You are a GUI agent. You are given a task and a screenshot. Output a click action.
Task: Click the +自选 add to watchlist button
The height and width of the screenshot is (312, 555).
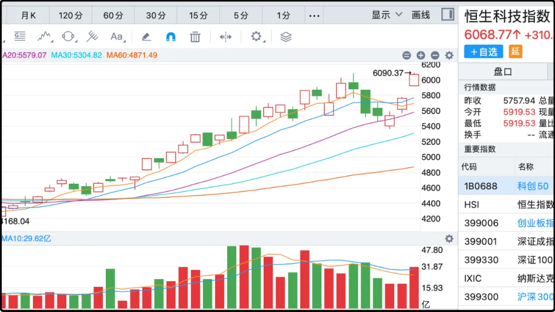coord(484,51)
